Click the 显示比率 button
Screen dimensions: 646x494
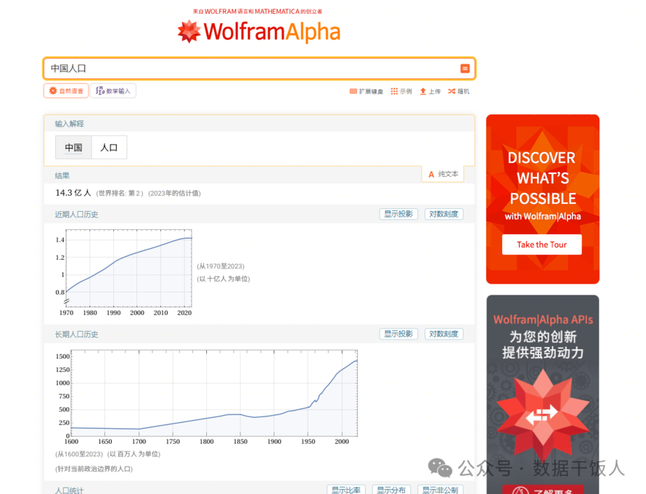point(346,490)
